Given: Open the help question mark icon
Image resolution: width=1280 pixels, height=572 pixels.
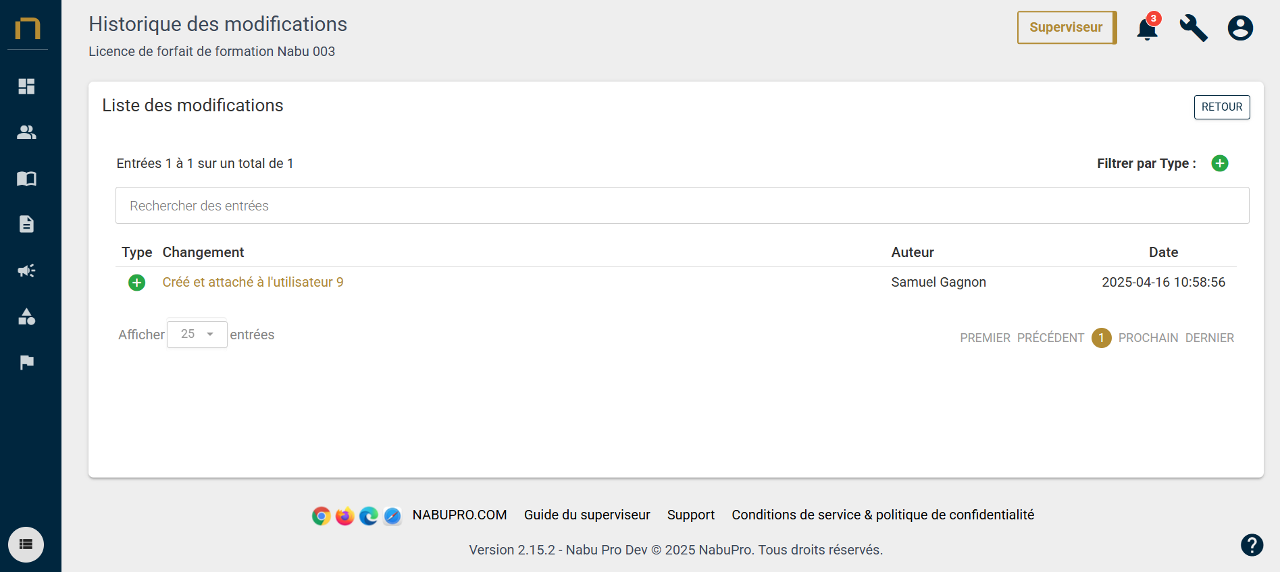Looking at the screenshot, I should tap(1252, 544).
